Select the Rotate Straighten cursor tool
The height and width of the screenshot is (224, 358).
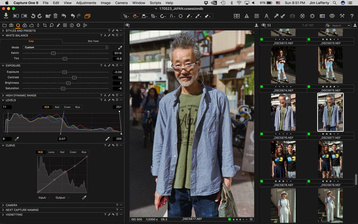(162, 16)
